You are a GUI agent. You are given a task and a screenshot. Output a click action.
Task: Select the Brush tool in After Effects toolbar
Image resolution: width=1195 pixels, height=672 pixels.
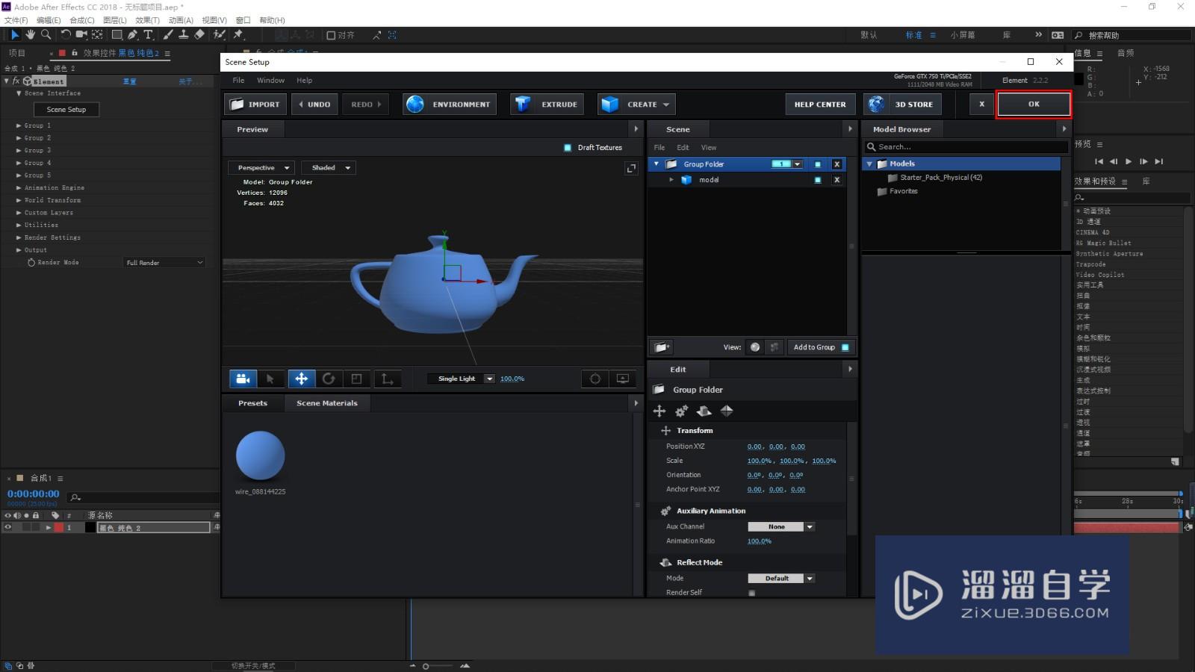click(168, 34)
